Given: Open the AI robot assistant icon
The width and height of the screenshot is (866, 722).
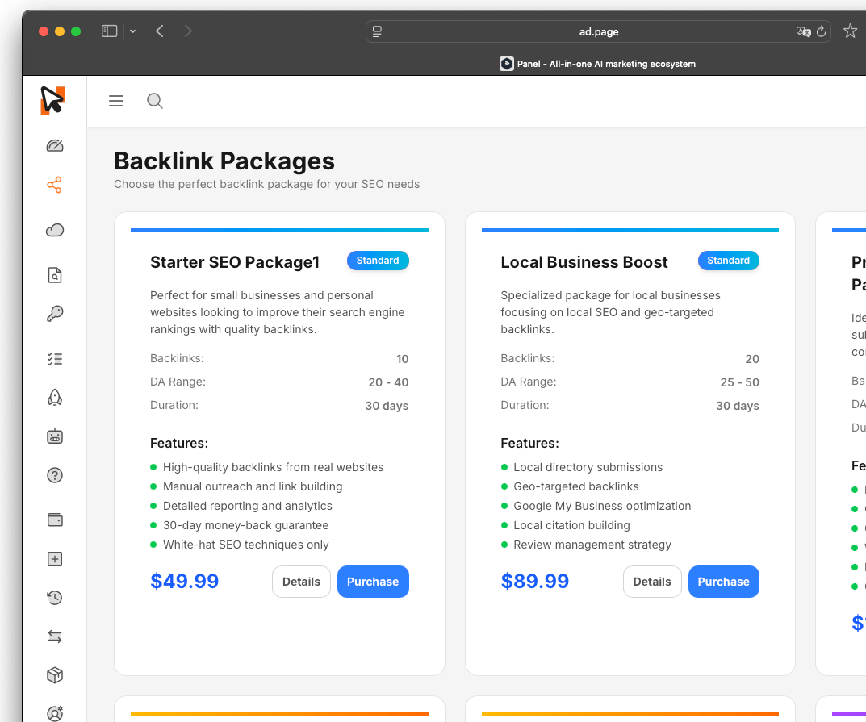Looking at the screenshot, I should 54,436.
